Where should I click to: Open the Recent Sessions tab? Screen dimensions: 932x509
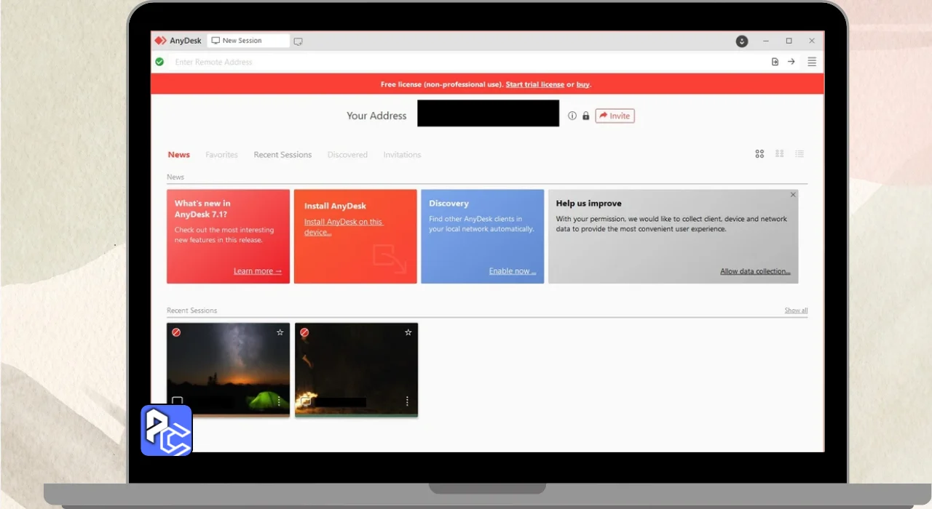tap(283, 155)
